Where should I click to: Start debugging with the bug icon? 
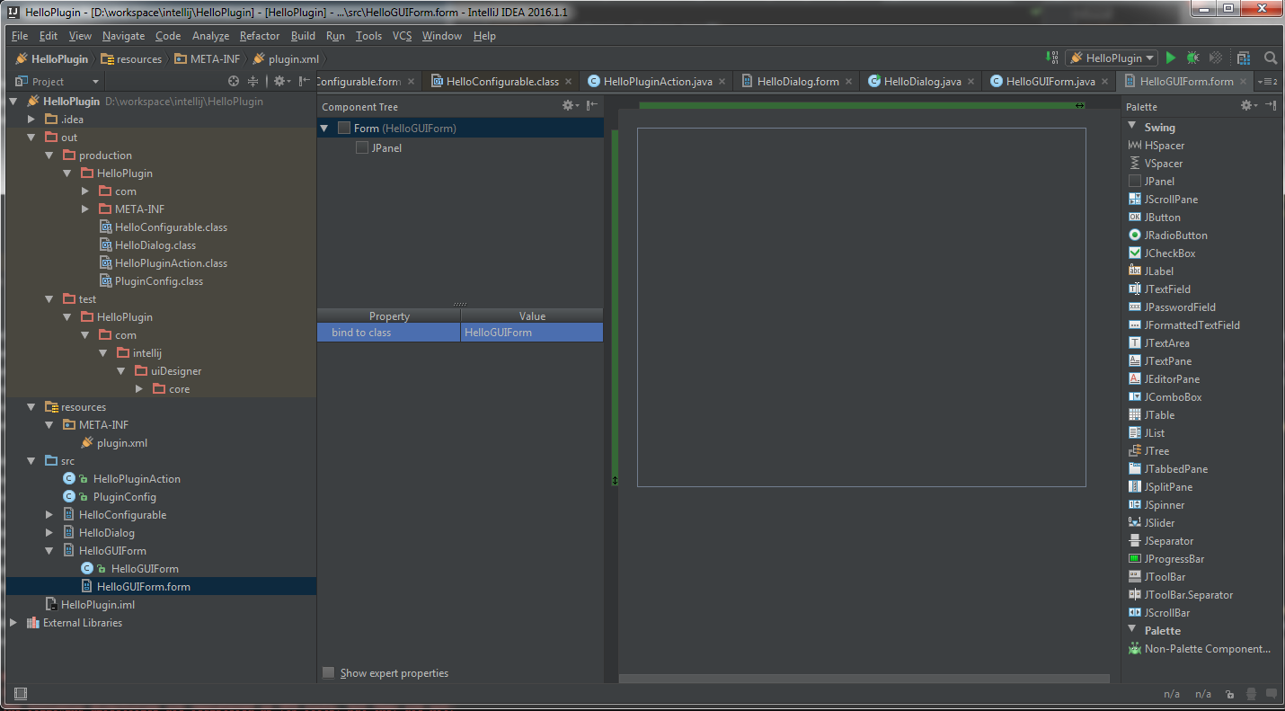(1192, 58)
